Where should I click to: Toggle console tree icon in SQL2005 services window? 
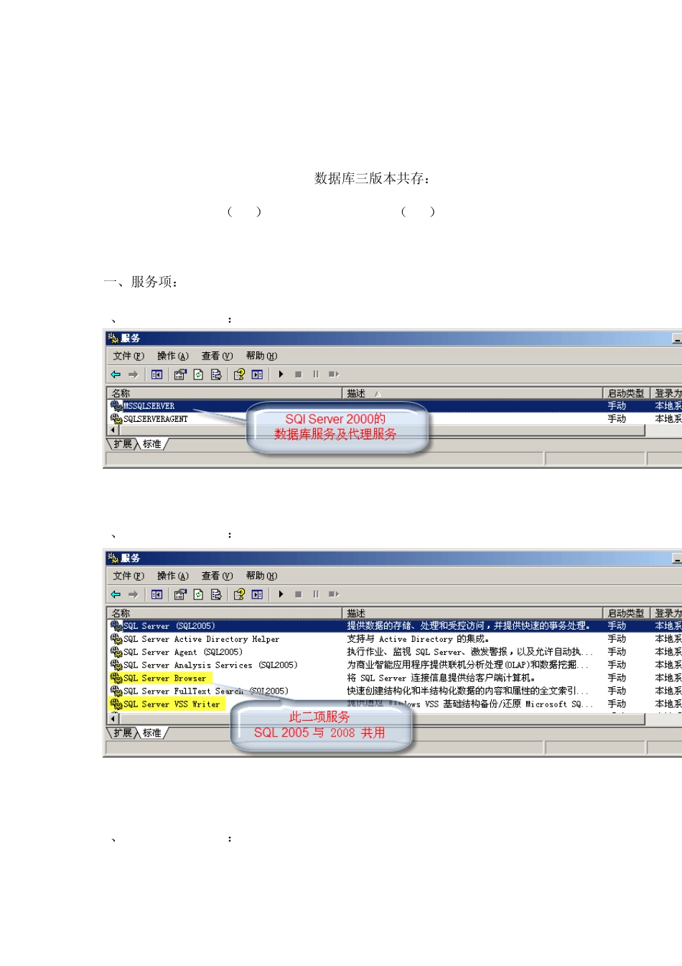click(x=157, y=594)
